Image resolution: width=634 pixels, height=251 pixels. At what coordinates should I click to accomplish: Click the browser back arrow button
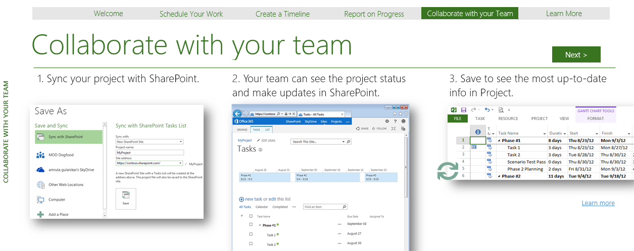238,114
